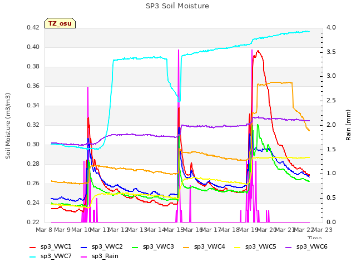
Task: Click the 0.36 left axis value
Action: coord(33,86)
